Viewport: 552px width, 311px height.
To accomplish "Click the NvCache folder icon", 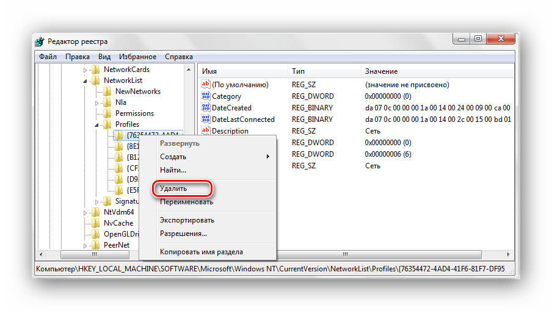I will (x=95, y=223).
